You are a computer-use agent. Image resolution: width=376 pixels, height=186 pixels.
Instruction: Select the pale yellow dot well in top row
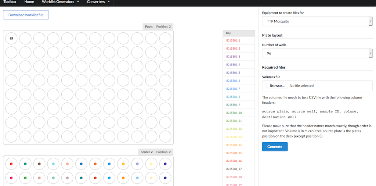[151, 164]
